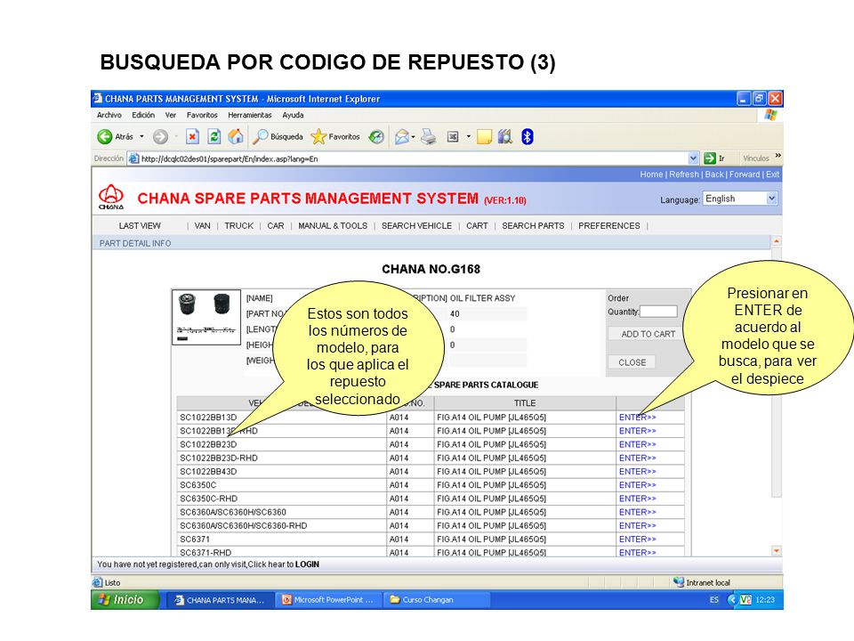Click the Home link at top right
854x641 pixels.
click(x=651, y=174)
